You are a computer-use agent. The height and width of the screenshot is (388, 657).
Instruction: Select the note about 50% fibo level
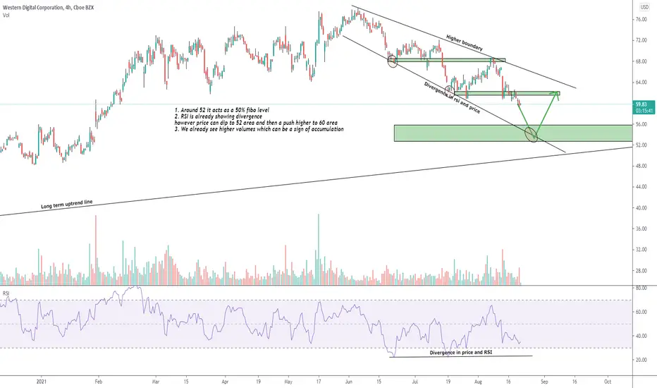222,110
